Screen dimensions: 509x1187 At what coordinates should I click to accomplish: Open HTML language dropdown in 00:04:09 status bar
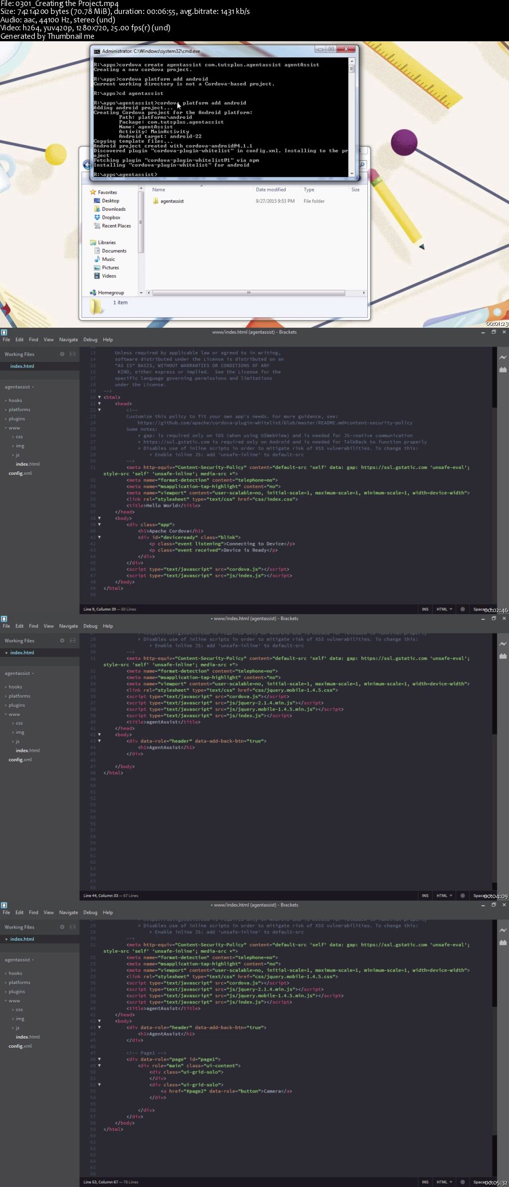point(444,896)
